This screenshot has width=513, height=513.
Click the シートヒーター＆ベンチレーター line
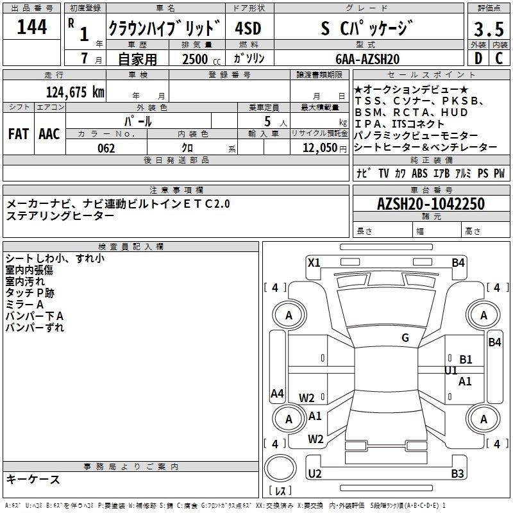click(425, 147)
